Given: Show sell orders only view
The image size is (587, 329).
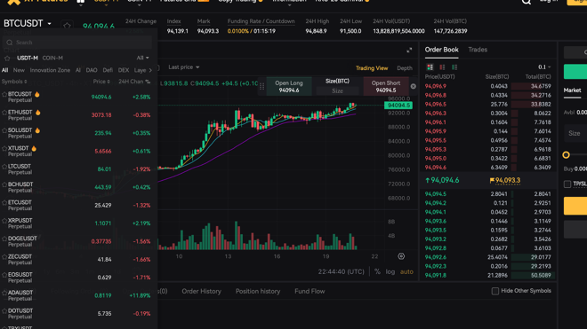Looking at the screenshot, I should pos(442,67).
